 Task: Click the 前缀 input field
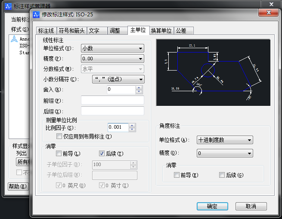(x=112, y=100)
